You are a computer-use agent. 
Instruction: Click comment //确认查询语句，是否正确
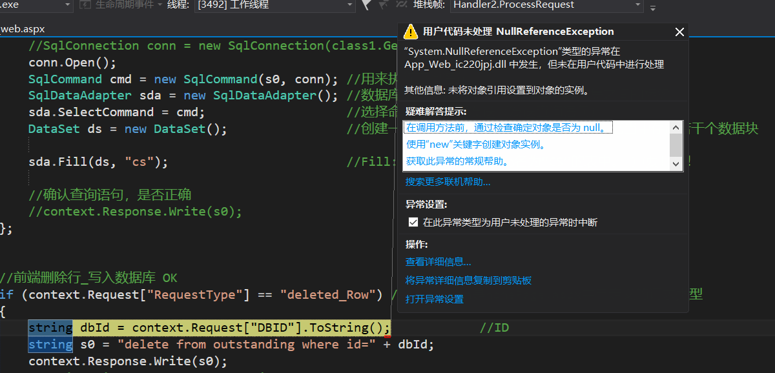click(x=110, y=195)
